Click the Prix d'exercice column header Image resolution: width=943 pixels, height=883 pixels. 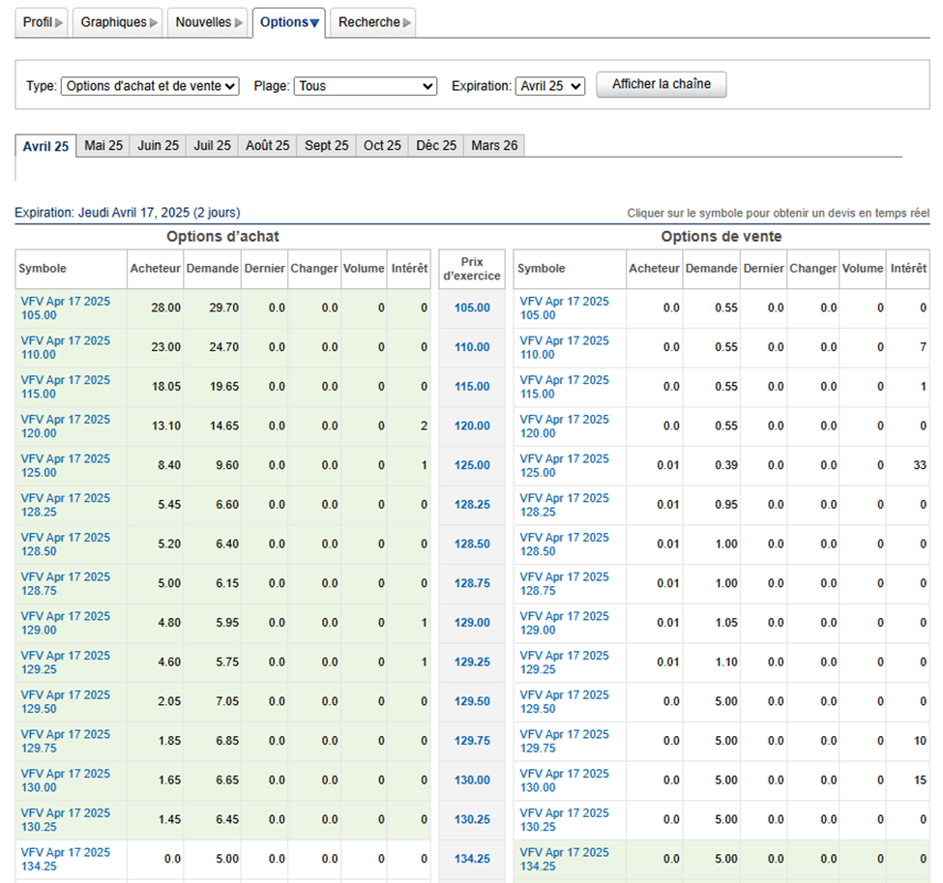coord(472,269)
